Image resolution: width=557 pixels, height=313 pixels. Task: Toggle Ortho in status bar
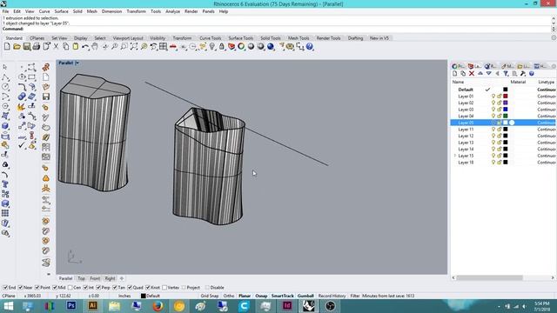(x=229, y=296)
